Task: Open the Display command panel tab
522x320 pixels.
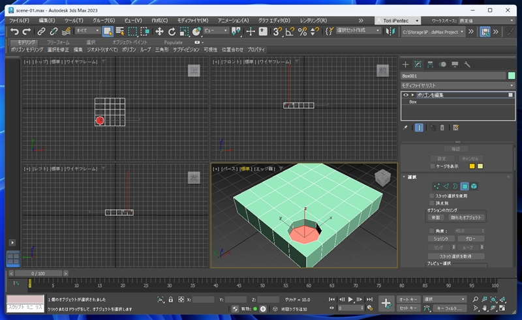Action: (x=455, y=65)
